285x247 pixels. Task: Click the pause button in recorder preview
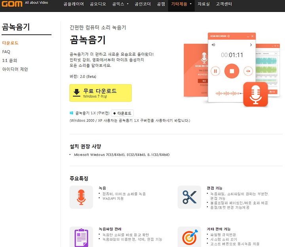pyautogui.click(x=215, y=71)
